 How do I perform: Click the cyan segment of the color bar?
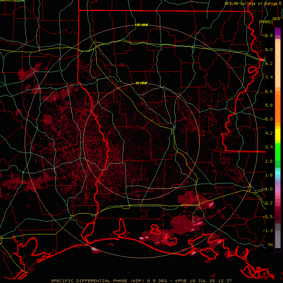point(278,173)
